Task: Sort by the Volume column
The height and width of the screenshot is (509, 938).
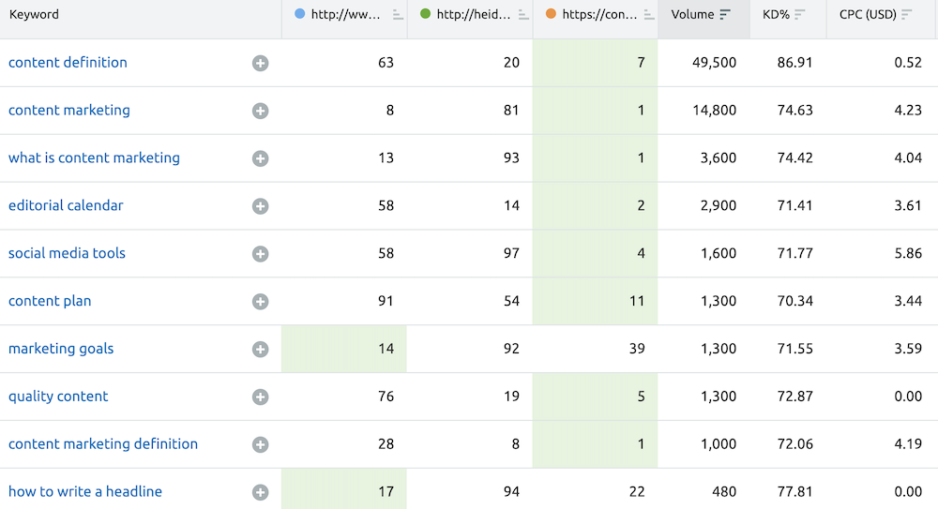Action: (724, 15)
